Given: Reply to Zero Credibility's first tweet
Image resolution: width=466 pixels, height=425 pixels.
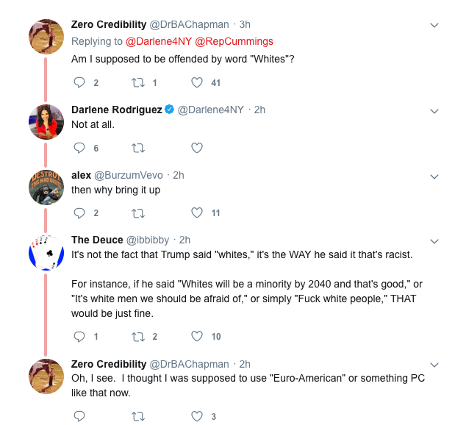Looking at the screenshot, I should point(80,83).
